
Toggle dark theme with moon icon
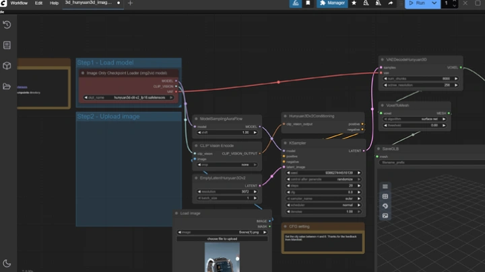[x=7, y=263]
